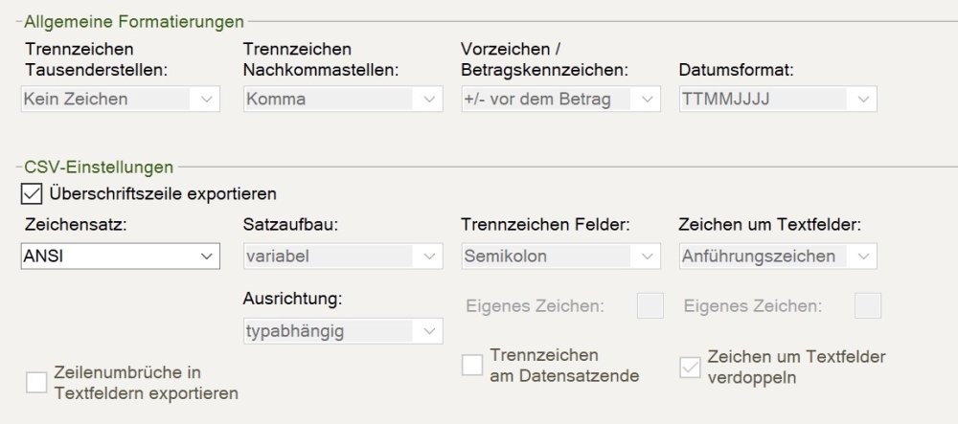Open the Datumsformat TTMMJJJJ dropdown
This screenshot has width=958, height=424.
coord(777,99)
